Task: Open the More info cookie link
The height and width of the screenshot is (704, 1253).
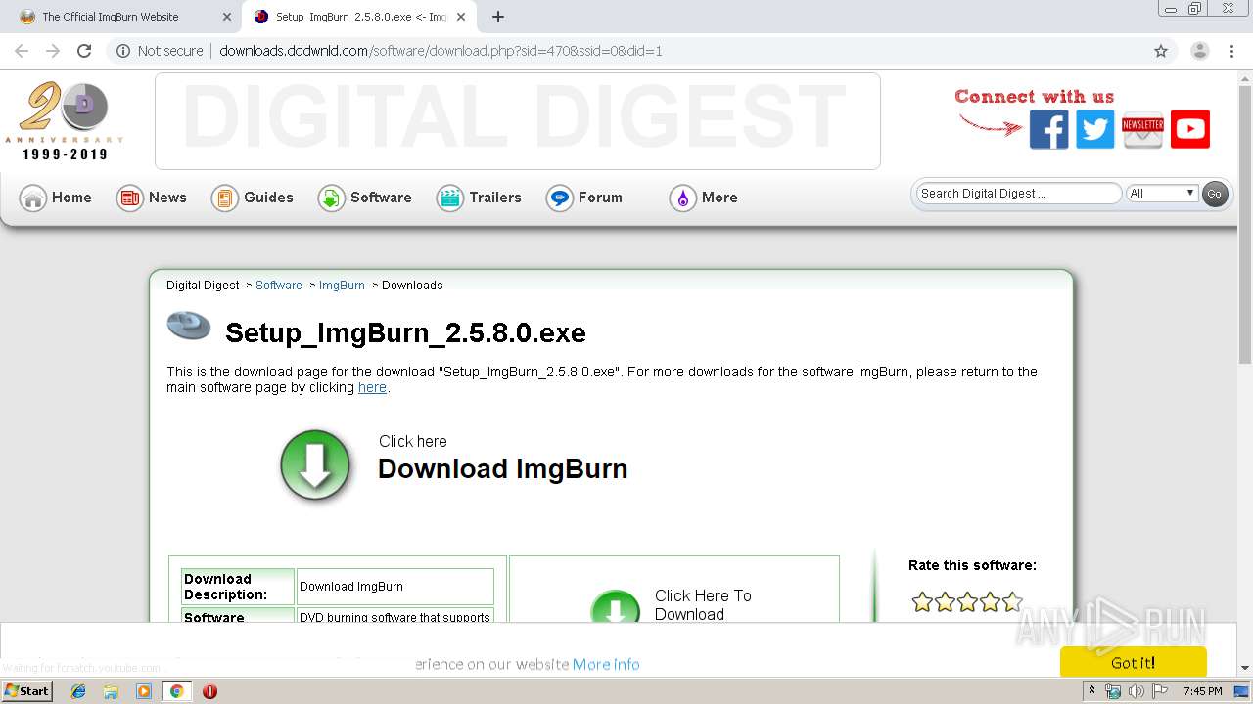Action: point(606,664)
